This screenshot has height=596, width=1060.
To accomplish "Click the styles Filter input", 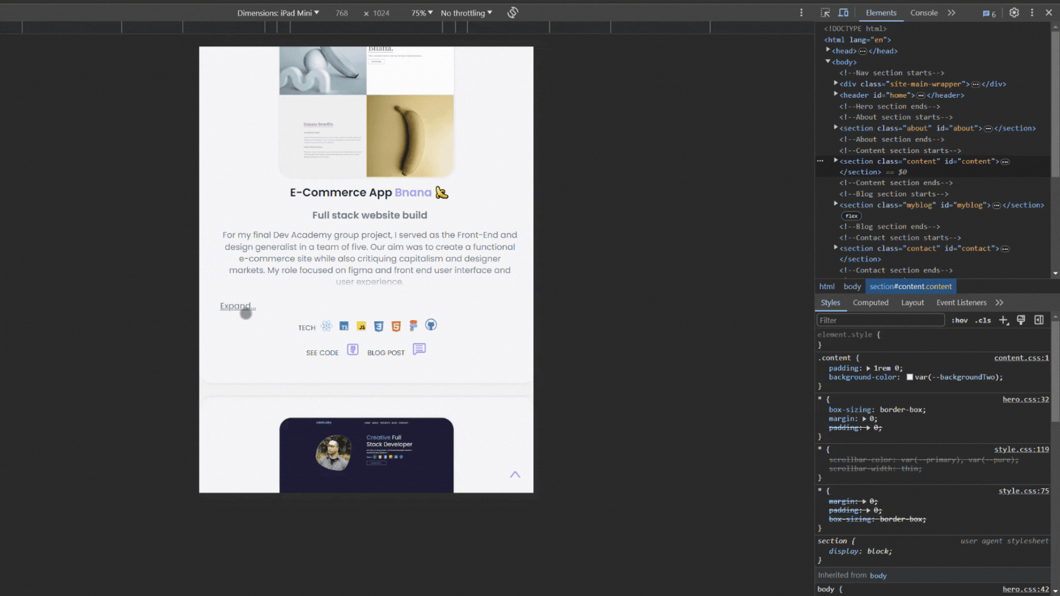I will [881, 320].
